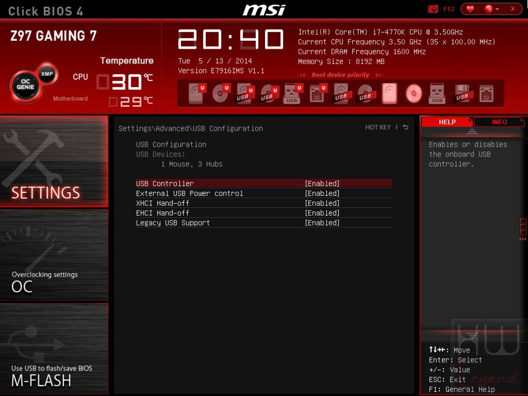Select the UEFI USB CD/DVD boot icon
Image resolution: width=528 pixels, height=396 pixels.
(x=269, y=93)
